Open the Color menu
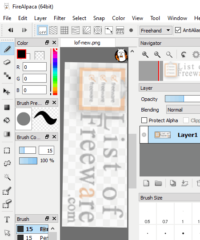The width and height of the screenshot is (200, 240). tap(118, 18)
